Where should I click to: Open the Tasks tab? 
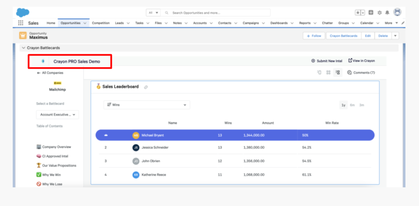click(x=139, y=23)
